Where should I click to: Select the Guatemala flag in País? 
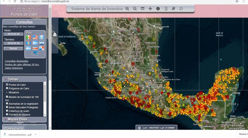click(42, 38)
